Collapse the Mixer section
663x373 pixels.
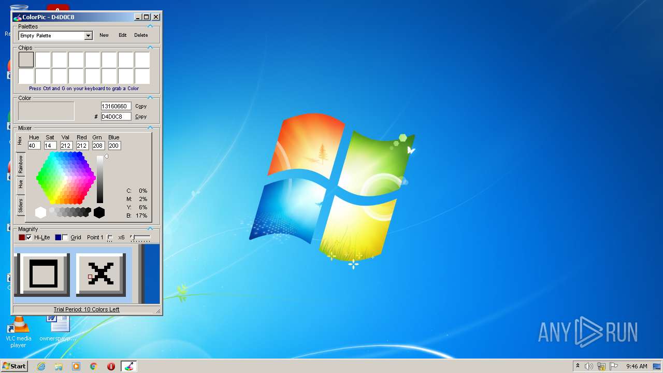coord(150,127)
